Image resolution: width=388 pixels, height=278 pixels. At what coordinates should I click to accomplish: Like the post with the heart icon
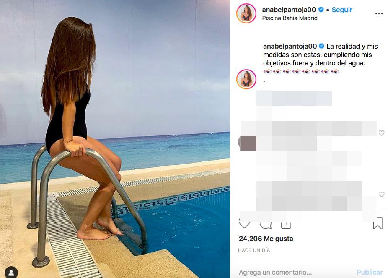point(244,223)
